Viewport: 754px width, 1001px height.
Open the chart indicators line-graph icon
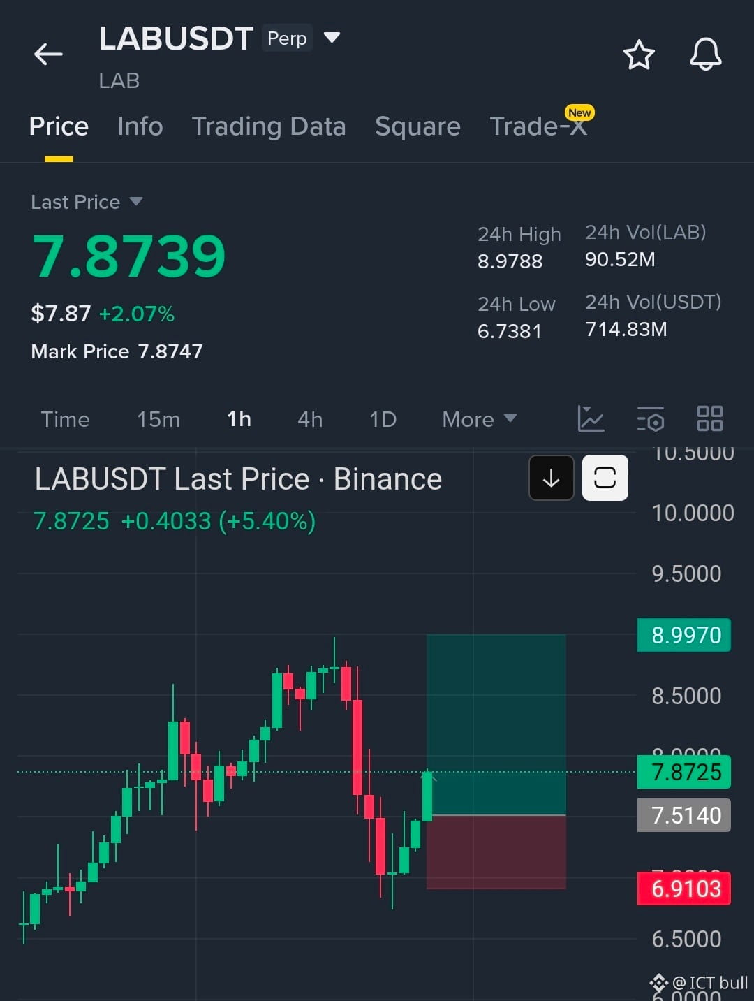[591, 418]
